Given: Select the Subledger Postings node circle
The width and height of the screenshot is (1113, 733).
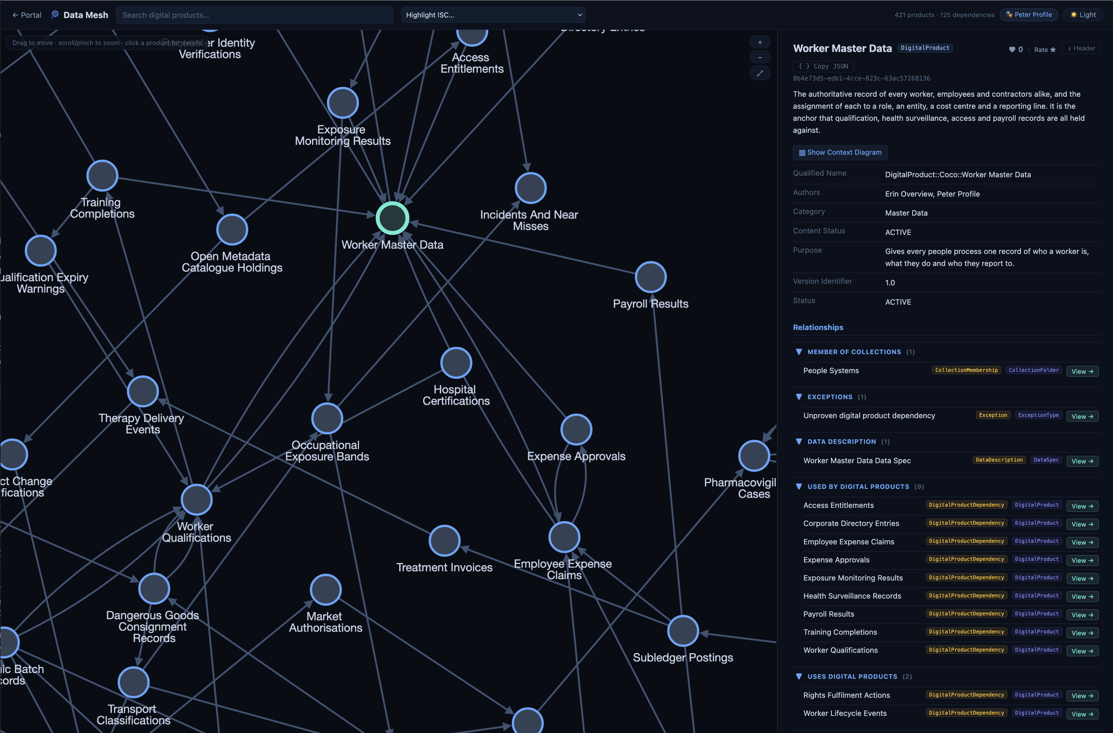Looking at the screenshot, I should 682,631.
